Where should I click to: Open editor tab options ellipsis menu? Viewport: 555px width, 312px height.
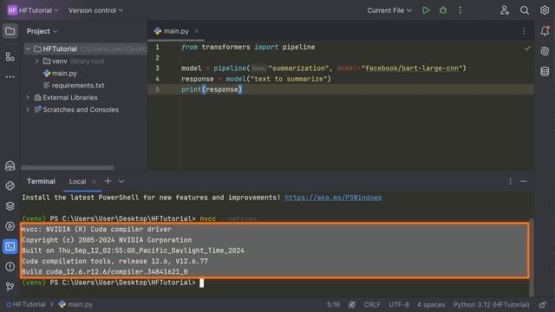[524, 31]
